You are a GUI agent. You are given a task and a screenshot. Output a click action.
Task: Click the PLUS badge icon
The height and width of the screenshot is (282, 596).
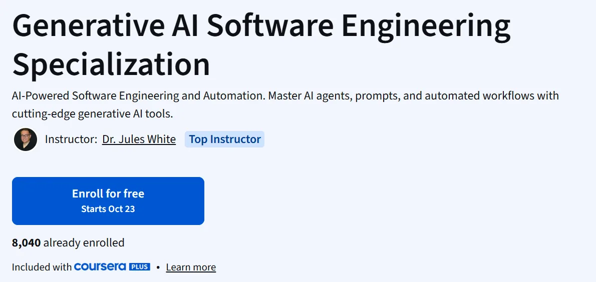pos(140,267)
